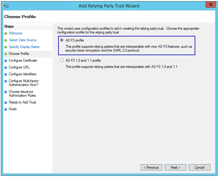The image size is (219, 177).
Task: Click the Next button
Action: [175, 168]
